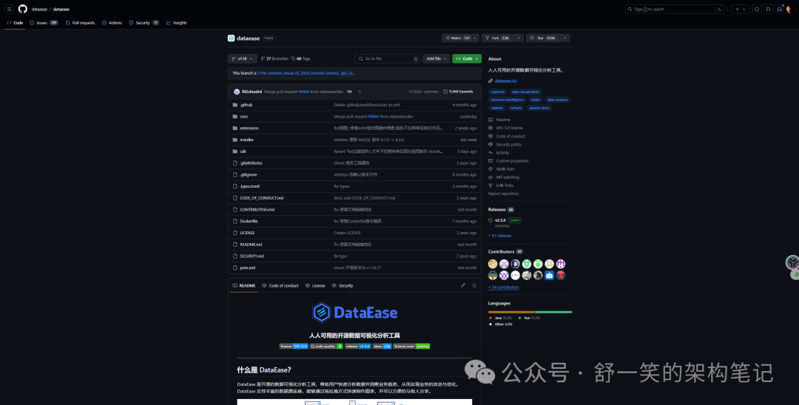Image resolution: width=799 pixels, height=405 pixels.
Task: Open the v1.18 branch selector dropdown
Action: [x=243, y=58]
